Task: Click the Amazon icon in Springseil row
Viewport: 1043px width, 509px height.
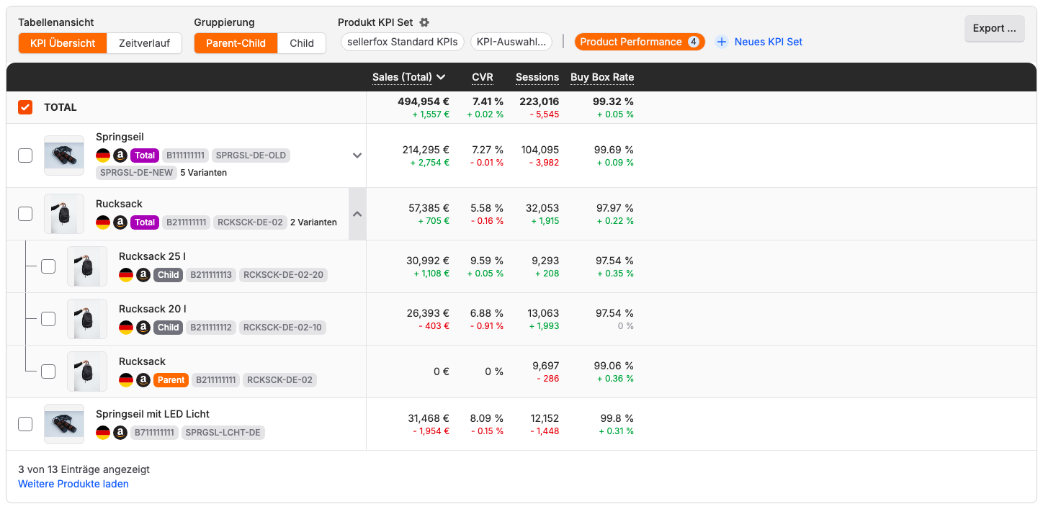Action: 120,155
